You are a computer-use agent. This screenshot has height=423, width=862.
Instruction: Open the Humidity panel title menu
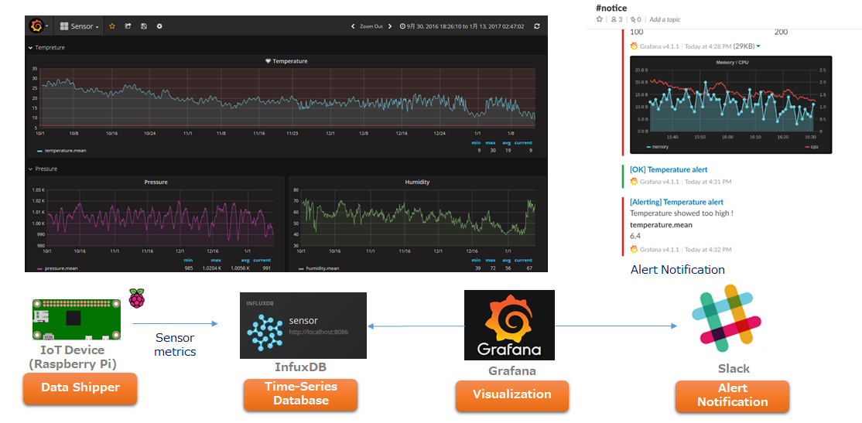coord(417,182)
